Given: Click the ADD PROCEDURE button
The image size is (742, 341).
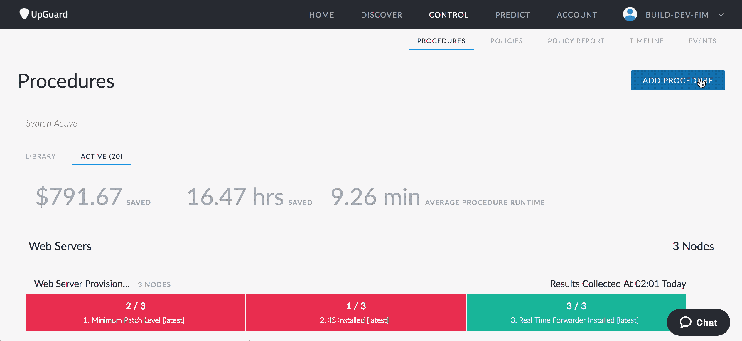Looking at the screenshot, I should [x=678, y=80].
